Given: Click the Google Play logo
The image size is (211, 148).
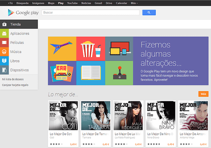Looking at the screenshot, I should [23, 13].
